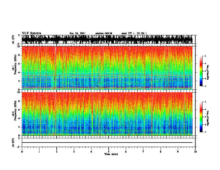Screen dimensions: 220x170
Task: Click inside the ch.1 spectrogram plot
Action: pos(107,68)
